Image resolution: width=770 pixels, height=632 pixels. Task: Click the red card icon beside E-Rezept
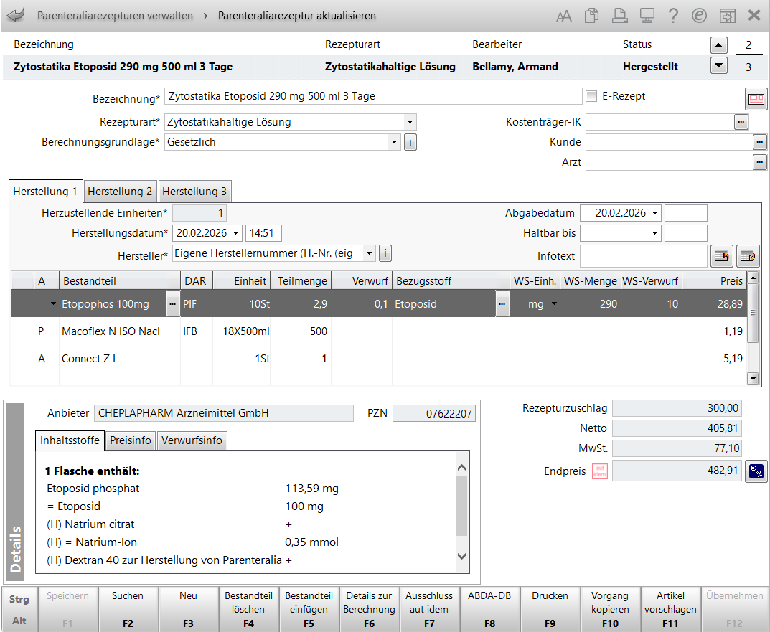coord(756,98)
